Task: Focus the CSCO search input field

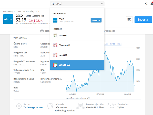Action: tap(77, 4)
